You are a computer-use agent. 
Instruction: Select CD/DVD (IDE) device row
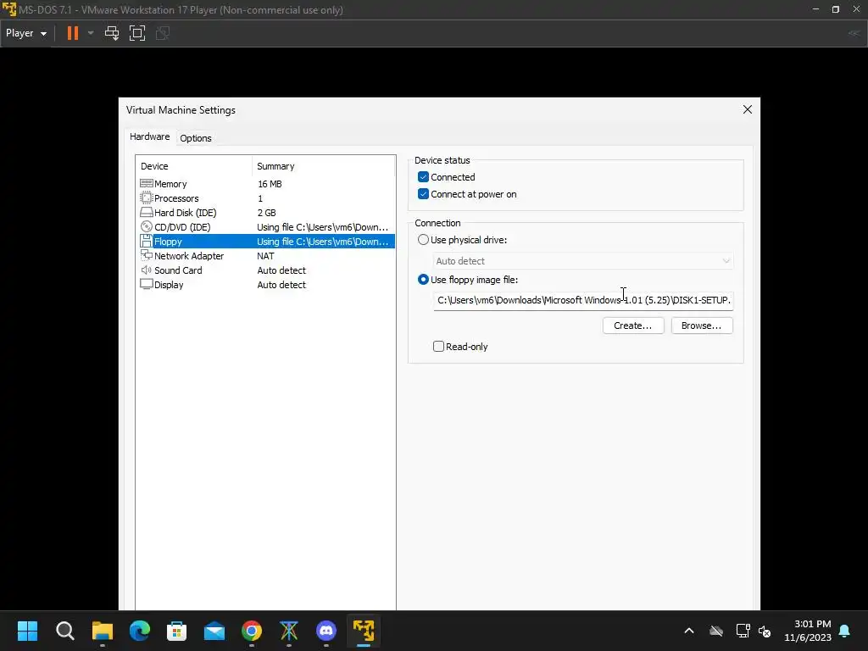coord(265,227)
